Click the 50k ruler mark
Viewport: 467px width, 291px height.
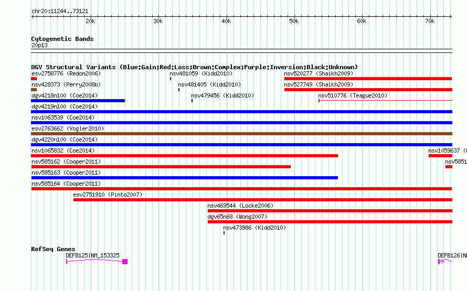click(x=294, y=21)
